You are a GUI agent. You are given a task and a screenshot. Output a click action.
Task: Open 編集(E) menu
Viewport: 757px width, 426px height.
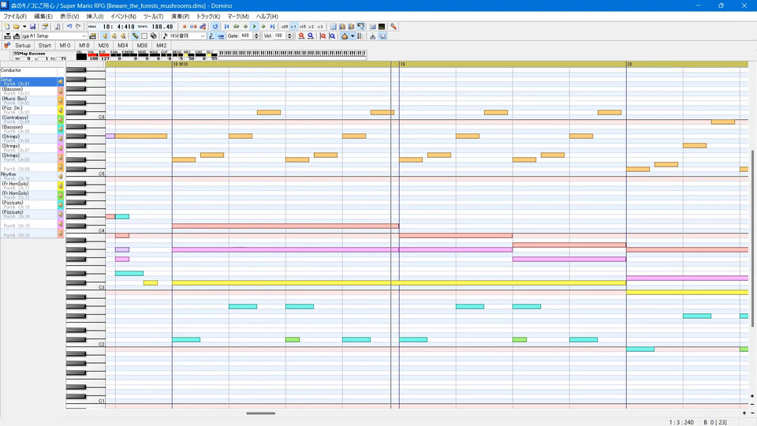pos(43,16)
